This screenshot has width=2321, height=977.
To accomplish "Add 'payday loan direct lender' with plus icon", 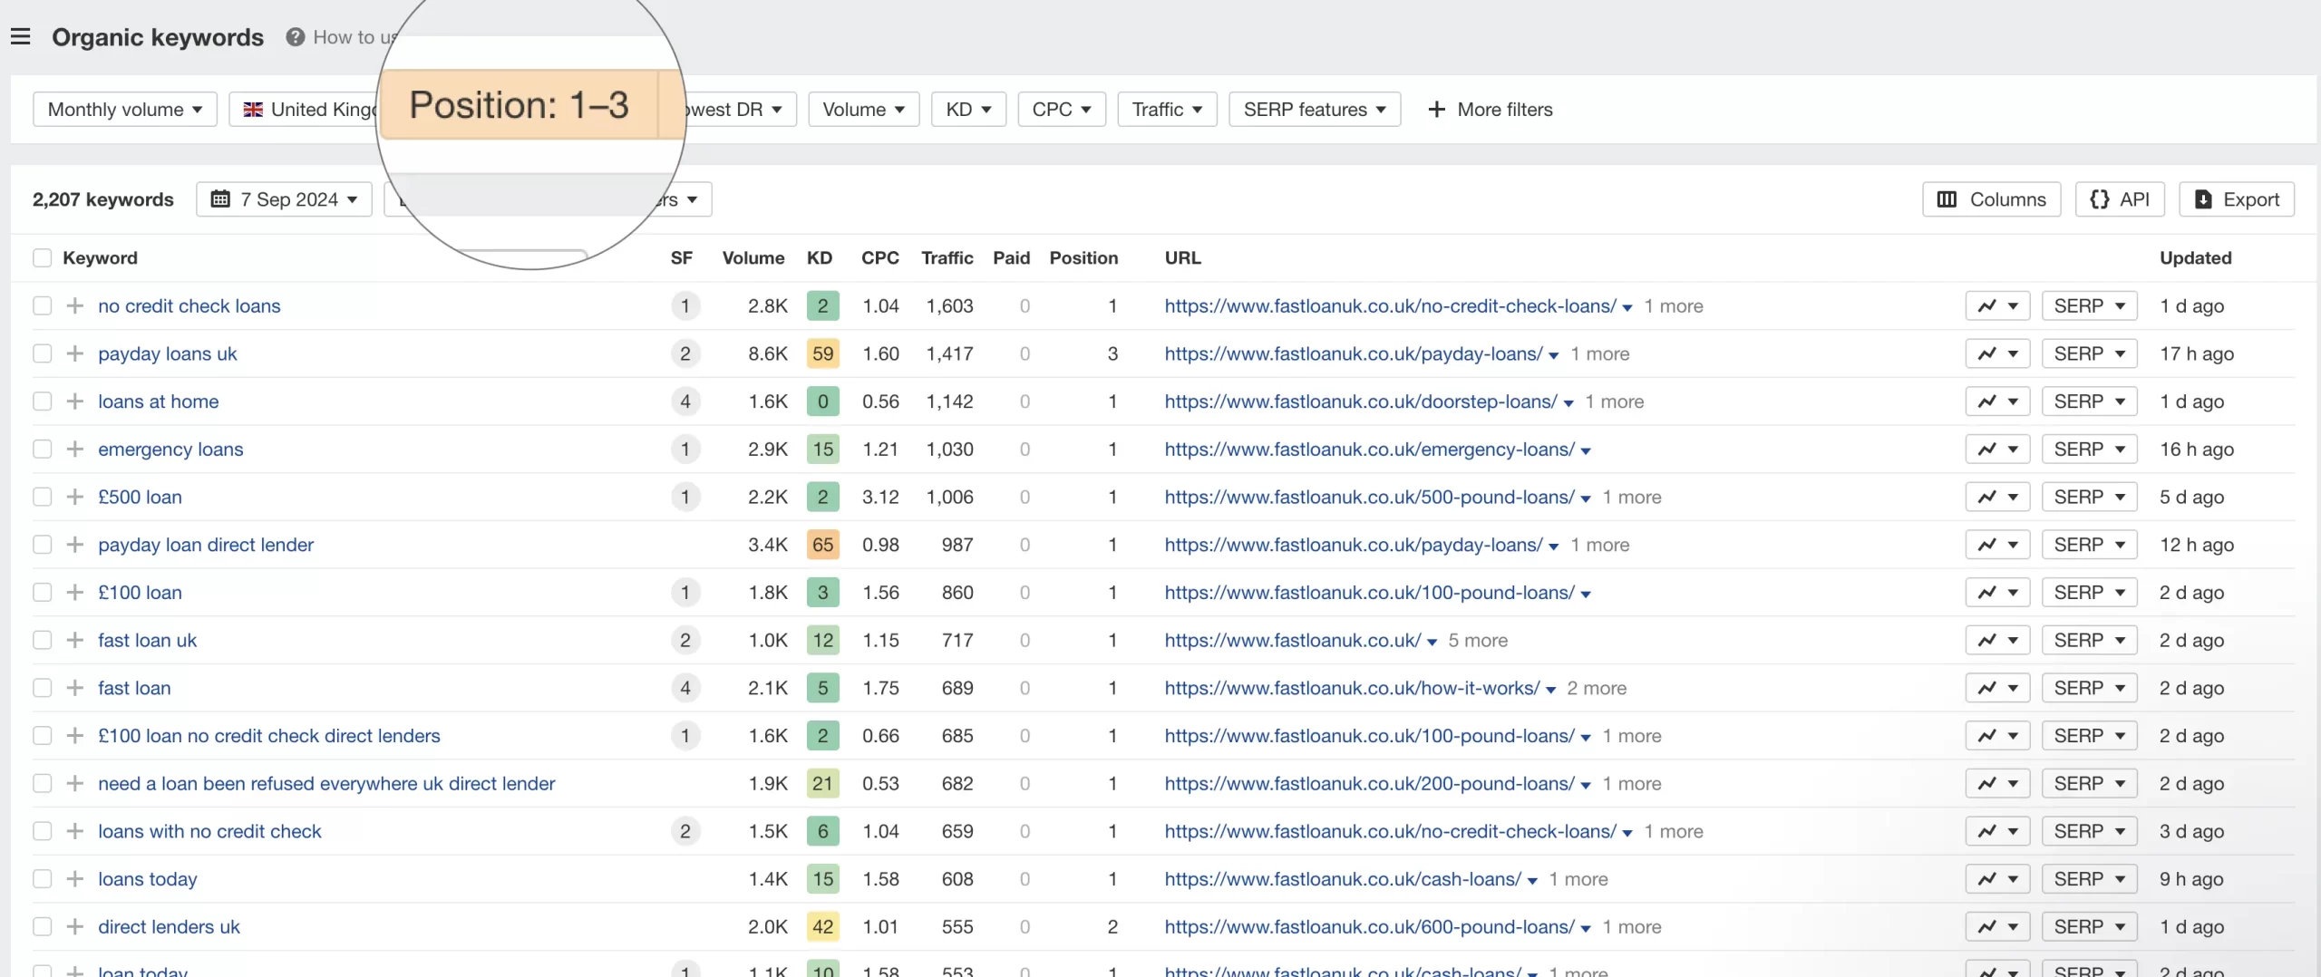I will (x=75, y=545).
